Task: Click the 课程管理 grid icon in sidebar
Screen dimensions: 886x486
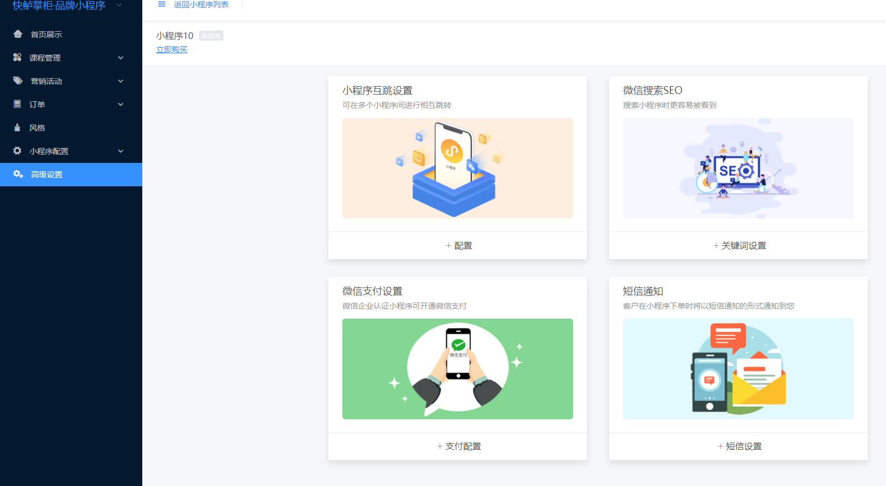Action: 17,57
